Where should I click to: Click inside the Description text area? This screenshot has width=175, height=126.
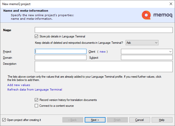[103, 67]
